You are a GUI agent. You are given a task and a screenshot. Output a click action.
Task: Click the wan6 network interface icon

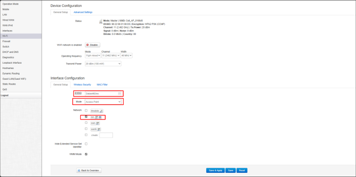(x=99, y=129)
